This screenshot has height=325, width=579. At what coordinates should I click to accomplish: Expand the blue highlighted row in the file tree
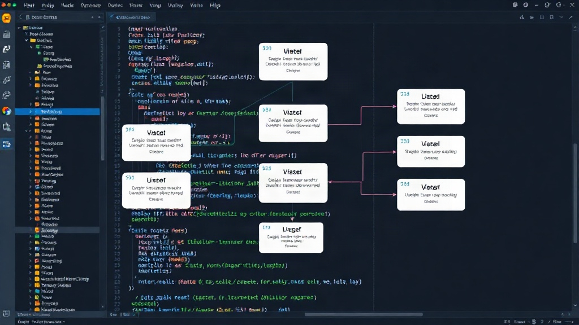(31, 112)
